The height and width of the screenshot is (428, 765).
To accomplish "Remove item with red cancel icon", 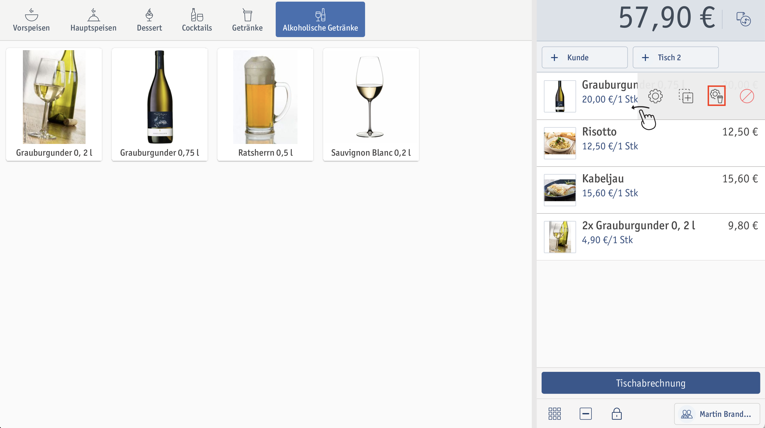I will 746,96.
